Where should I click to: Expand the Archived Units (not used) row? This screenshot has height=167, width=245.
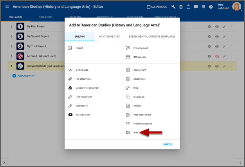pyautogui.click(x=11, y=56)
